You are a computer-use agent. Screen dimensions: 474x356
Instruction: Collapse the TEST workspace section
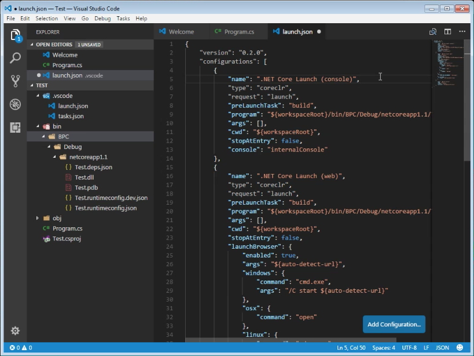(32, 85)
